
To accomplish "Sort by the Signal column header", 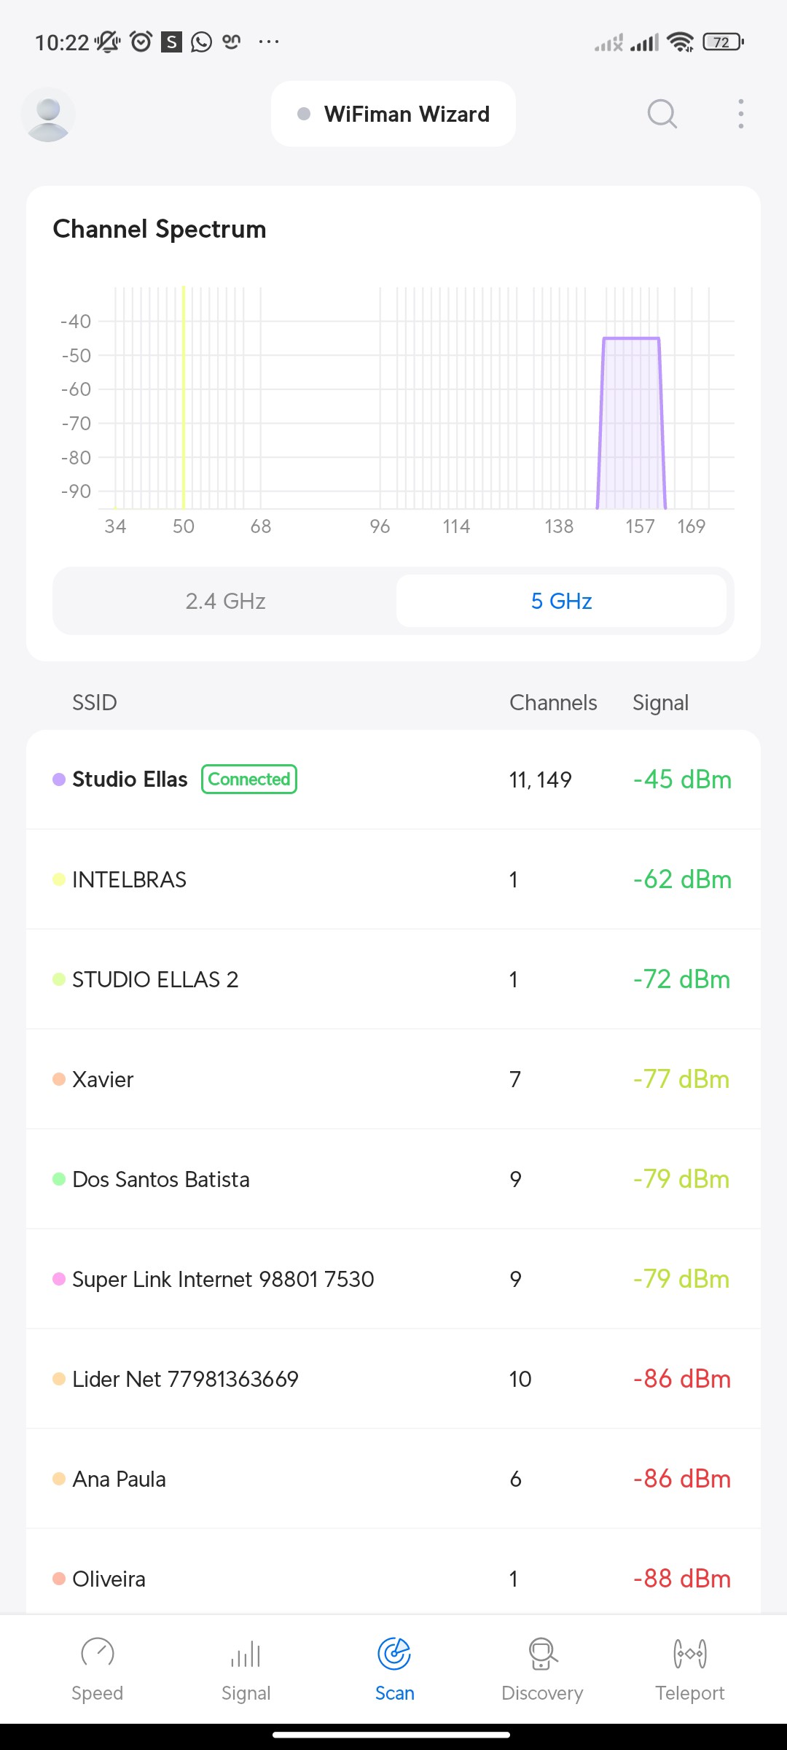I will pyautogui.click(x=660, y=703).
